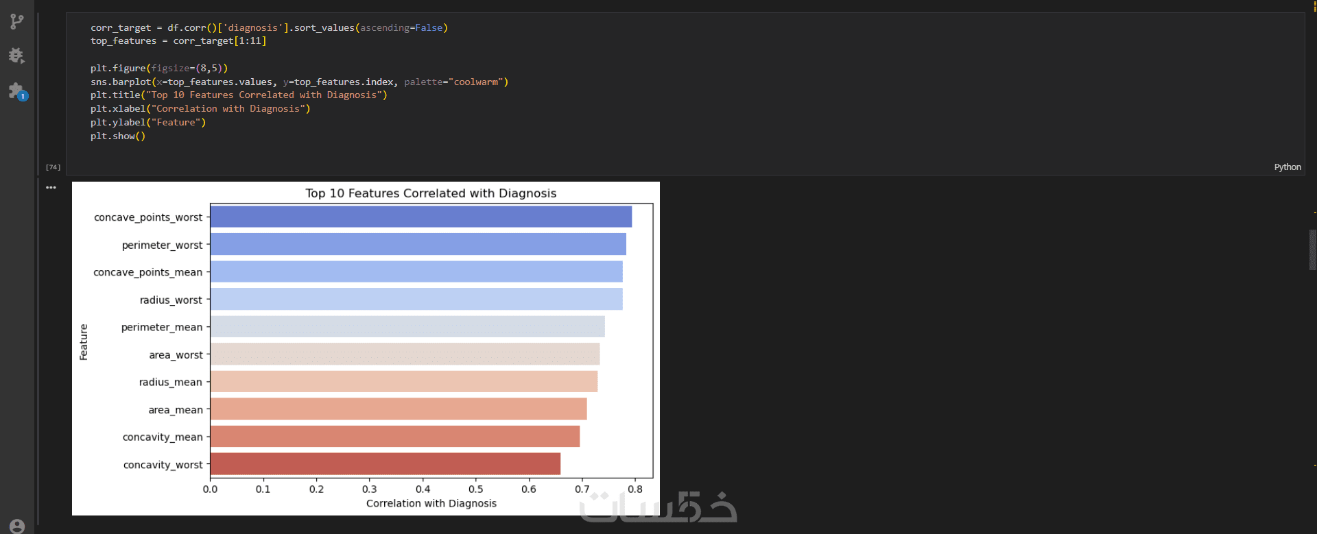The width and height of the screenshot is (1317, 534).
Task: Click the Accounts icon in activity bar
Action: tap(17, 526)
